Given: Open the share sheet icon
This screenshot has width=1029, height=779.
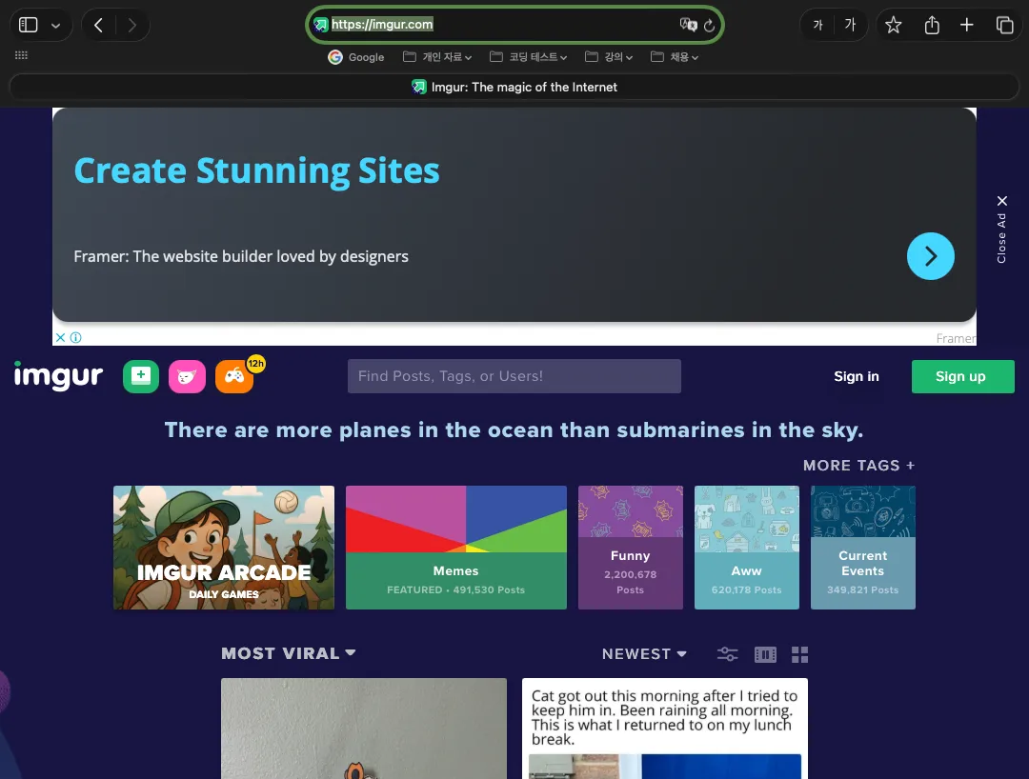Looking at the screenshot, I should 932,25.
